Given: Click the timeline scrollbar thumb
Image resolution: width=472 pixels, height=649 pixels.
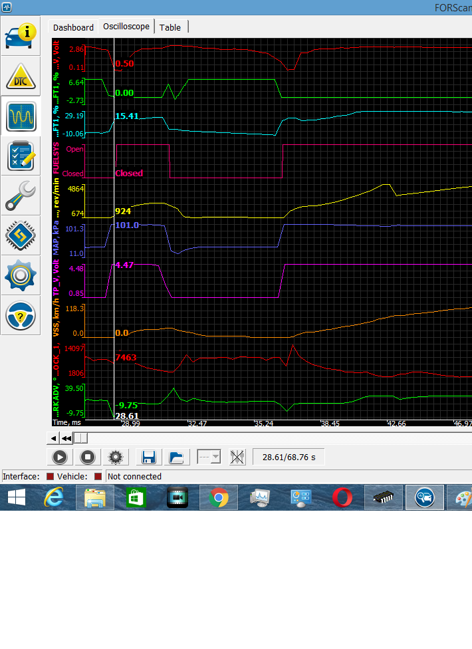Looking at the screenshot, I should [80, 438].
